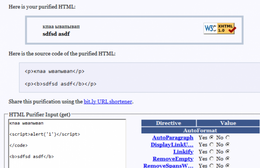The height and width of the screenshot is (168, 260).
Task: Click the 'HTML Purifier Input (get)' legend
Action: [x=40, y=114]
